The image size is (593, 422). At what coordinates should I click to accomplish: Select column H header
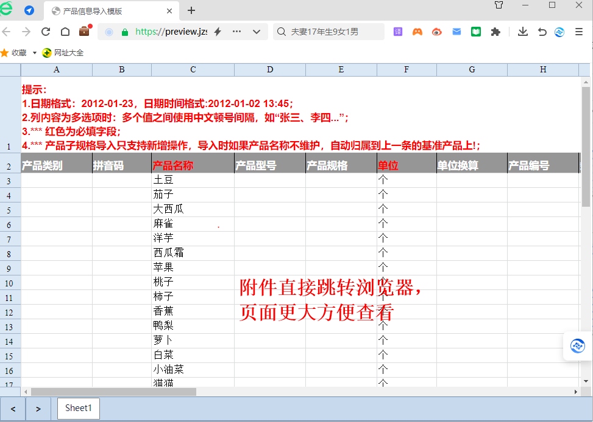[543, 69]
